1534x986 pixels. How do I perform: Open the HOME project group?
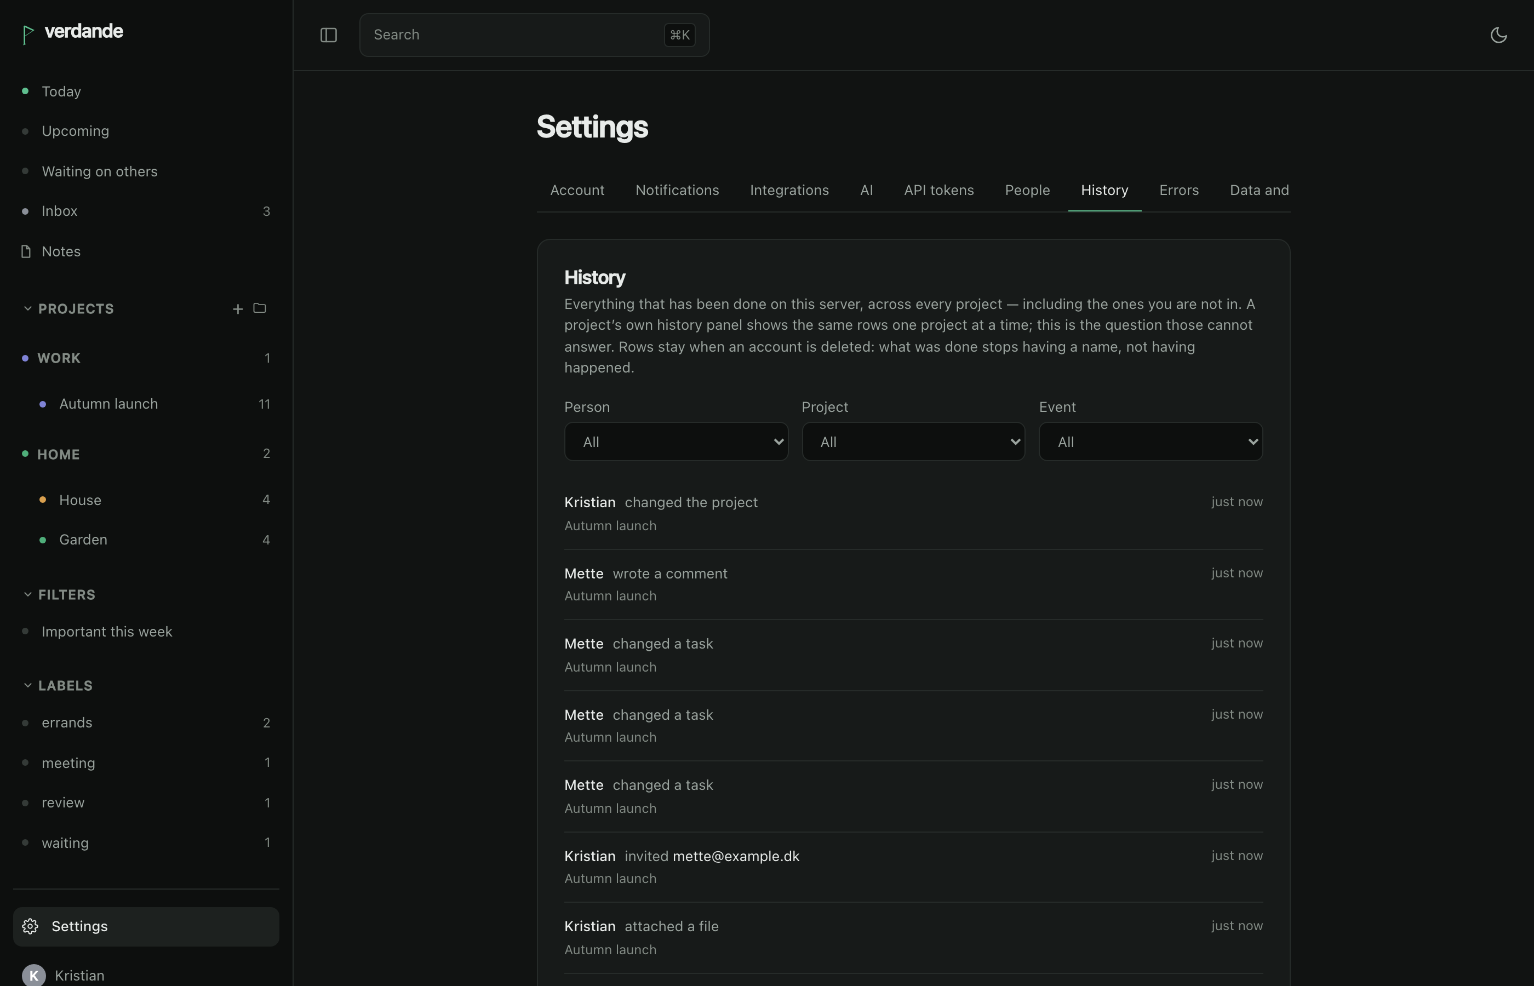[146, 454]
